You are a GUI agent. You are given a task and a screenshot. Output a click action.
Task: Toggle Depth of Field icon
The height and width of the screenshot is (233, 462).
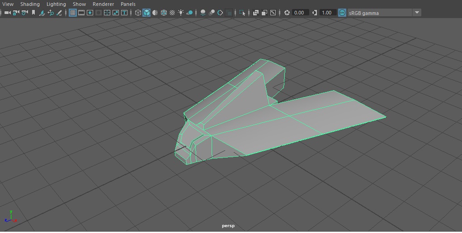coord(229,13)
